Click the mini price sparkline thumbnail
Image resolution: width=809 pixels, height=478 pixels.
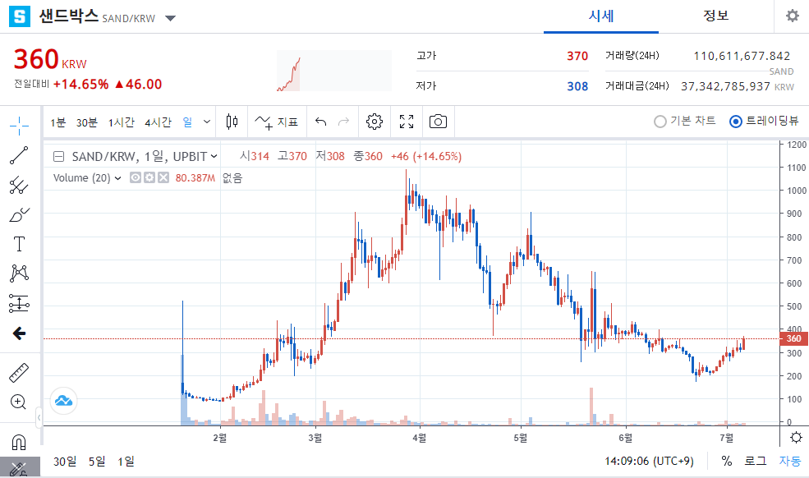(333, 71)
